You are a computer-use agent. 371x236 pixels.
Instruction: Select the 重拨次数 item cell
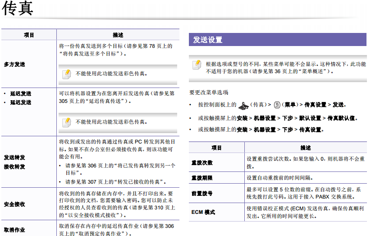216,162
